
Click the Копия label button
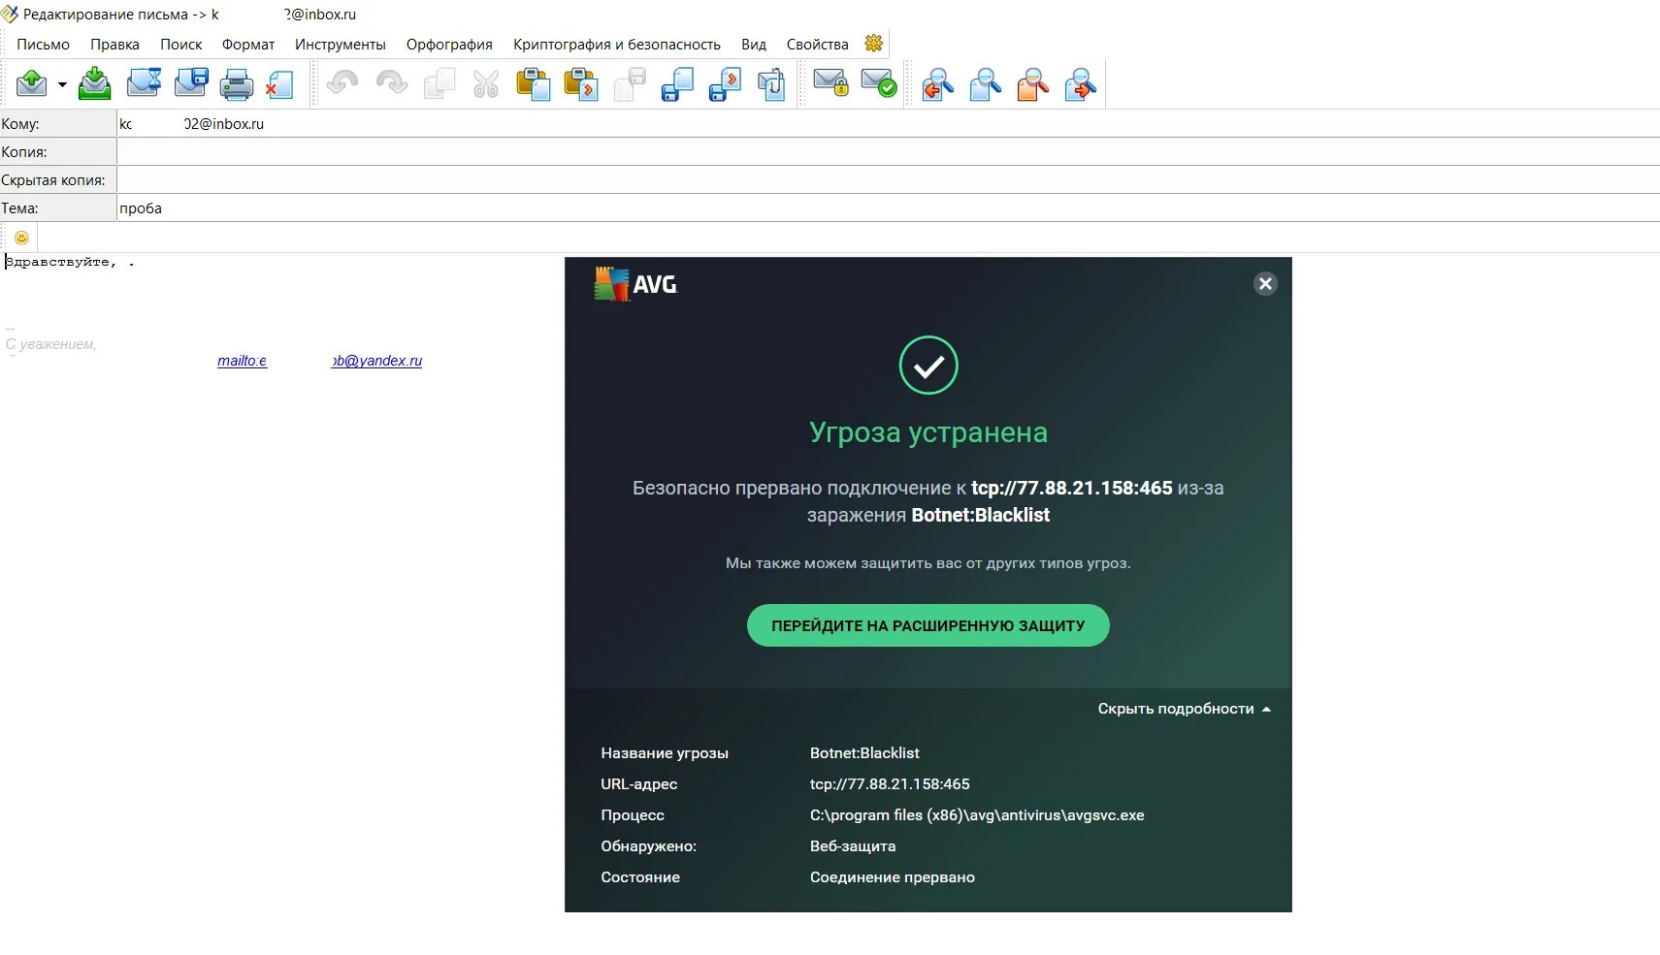pos(57,152)
